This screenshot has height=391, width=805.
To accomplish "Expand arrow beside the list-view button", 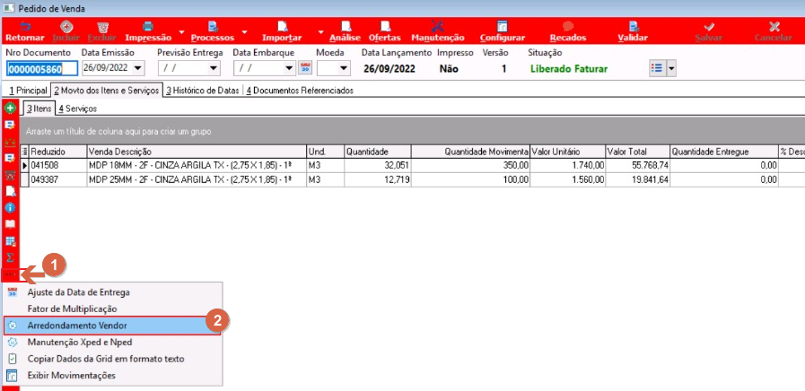I will click(670, 68).
